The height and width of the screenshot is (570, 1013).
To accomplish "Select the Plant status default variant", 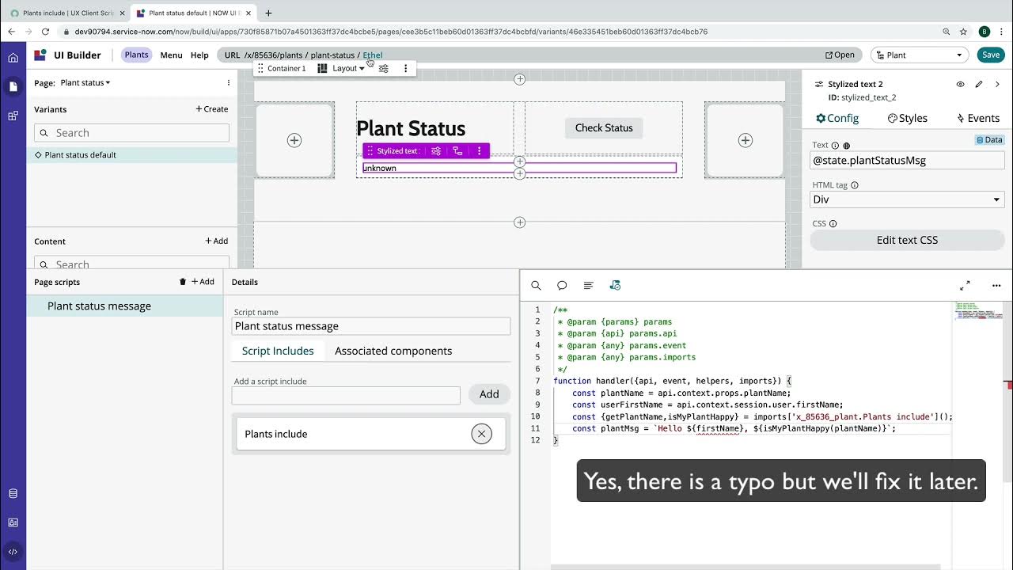I will coord(132,155).
